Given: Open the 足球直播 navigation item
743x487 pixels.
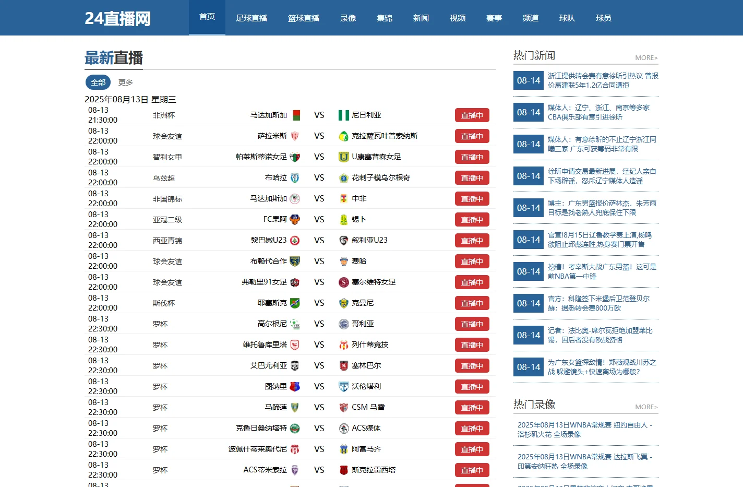Looking at the screenshot, I should point(251,18).
